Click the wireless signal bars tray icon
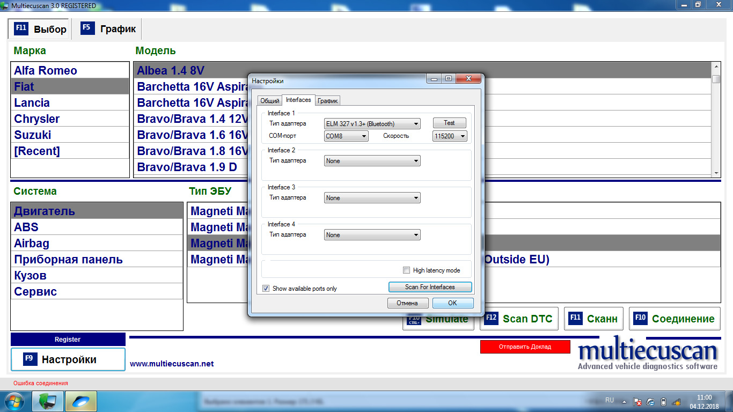The image size is (733, 412). (x=676, y=401)
